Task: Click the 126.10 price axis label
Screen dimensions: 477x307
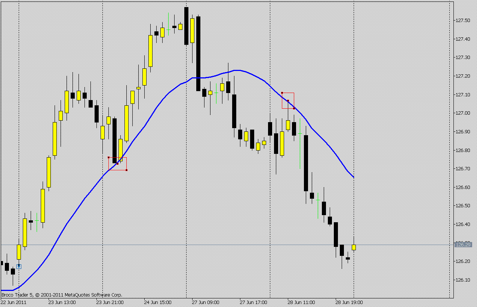Action: (462, 280)
